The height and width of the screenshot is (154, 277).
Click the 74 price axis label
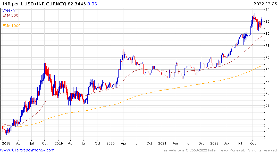click(x=267, y=69)
